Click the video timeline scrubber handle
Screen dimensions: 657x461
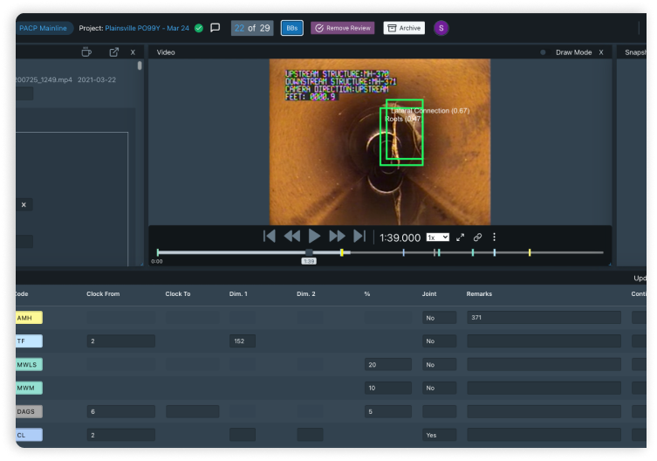309,252
